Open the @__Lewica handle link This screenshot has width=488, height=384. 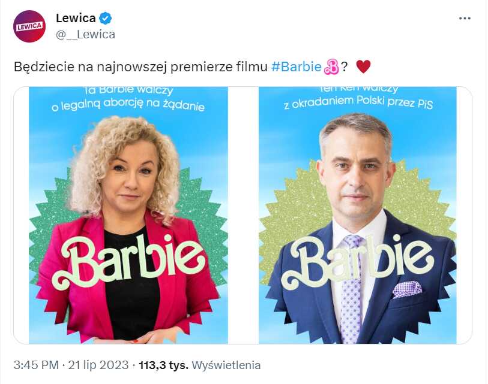click(x=86, y=34)
